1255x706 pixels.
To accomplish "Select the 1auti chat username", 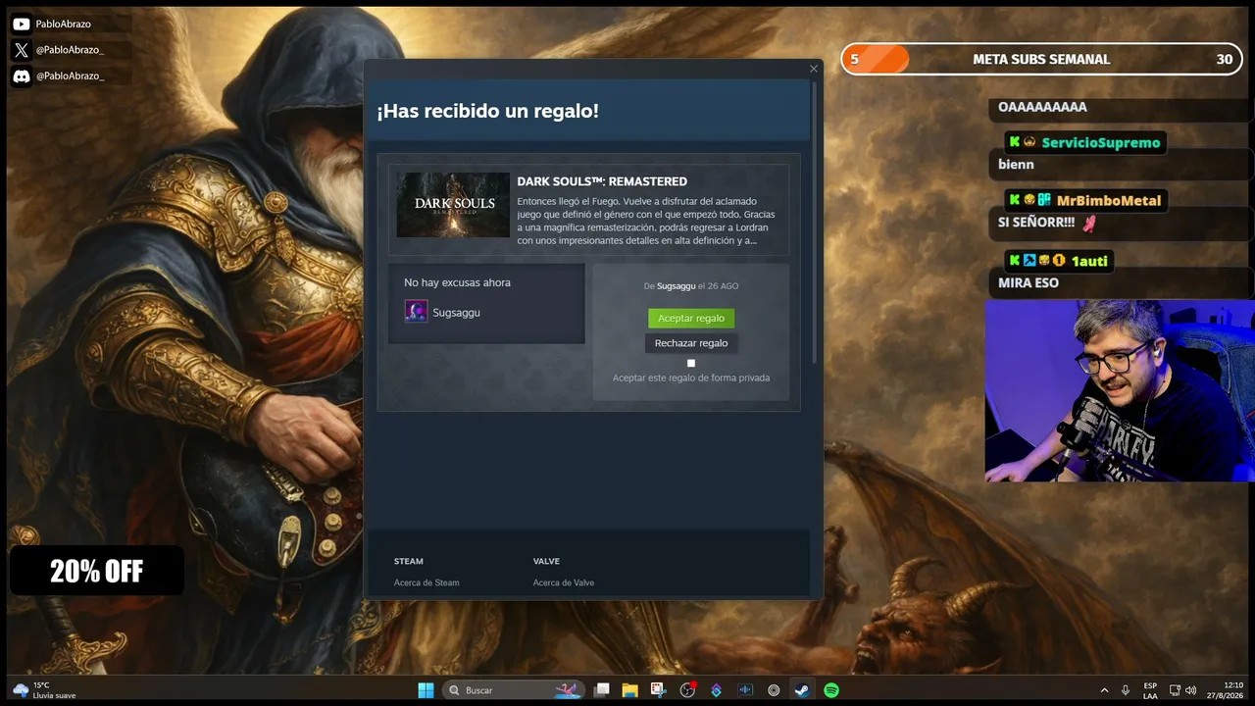I will click(1089, 261).
